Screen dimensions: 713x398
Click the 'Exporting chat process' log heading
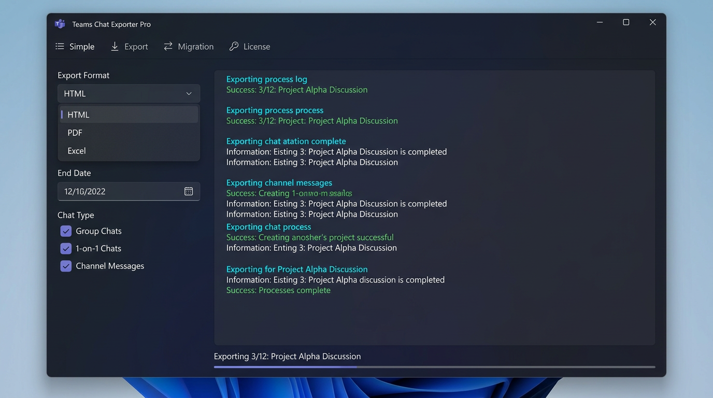coord(269,227)
